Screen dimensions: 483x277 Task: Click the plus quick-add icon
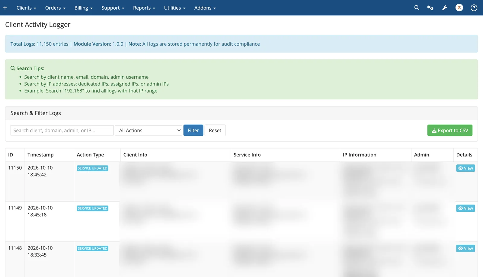pos(5,8)
